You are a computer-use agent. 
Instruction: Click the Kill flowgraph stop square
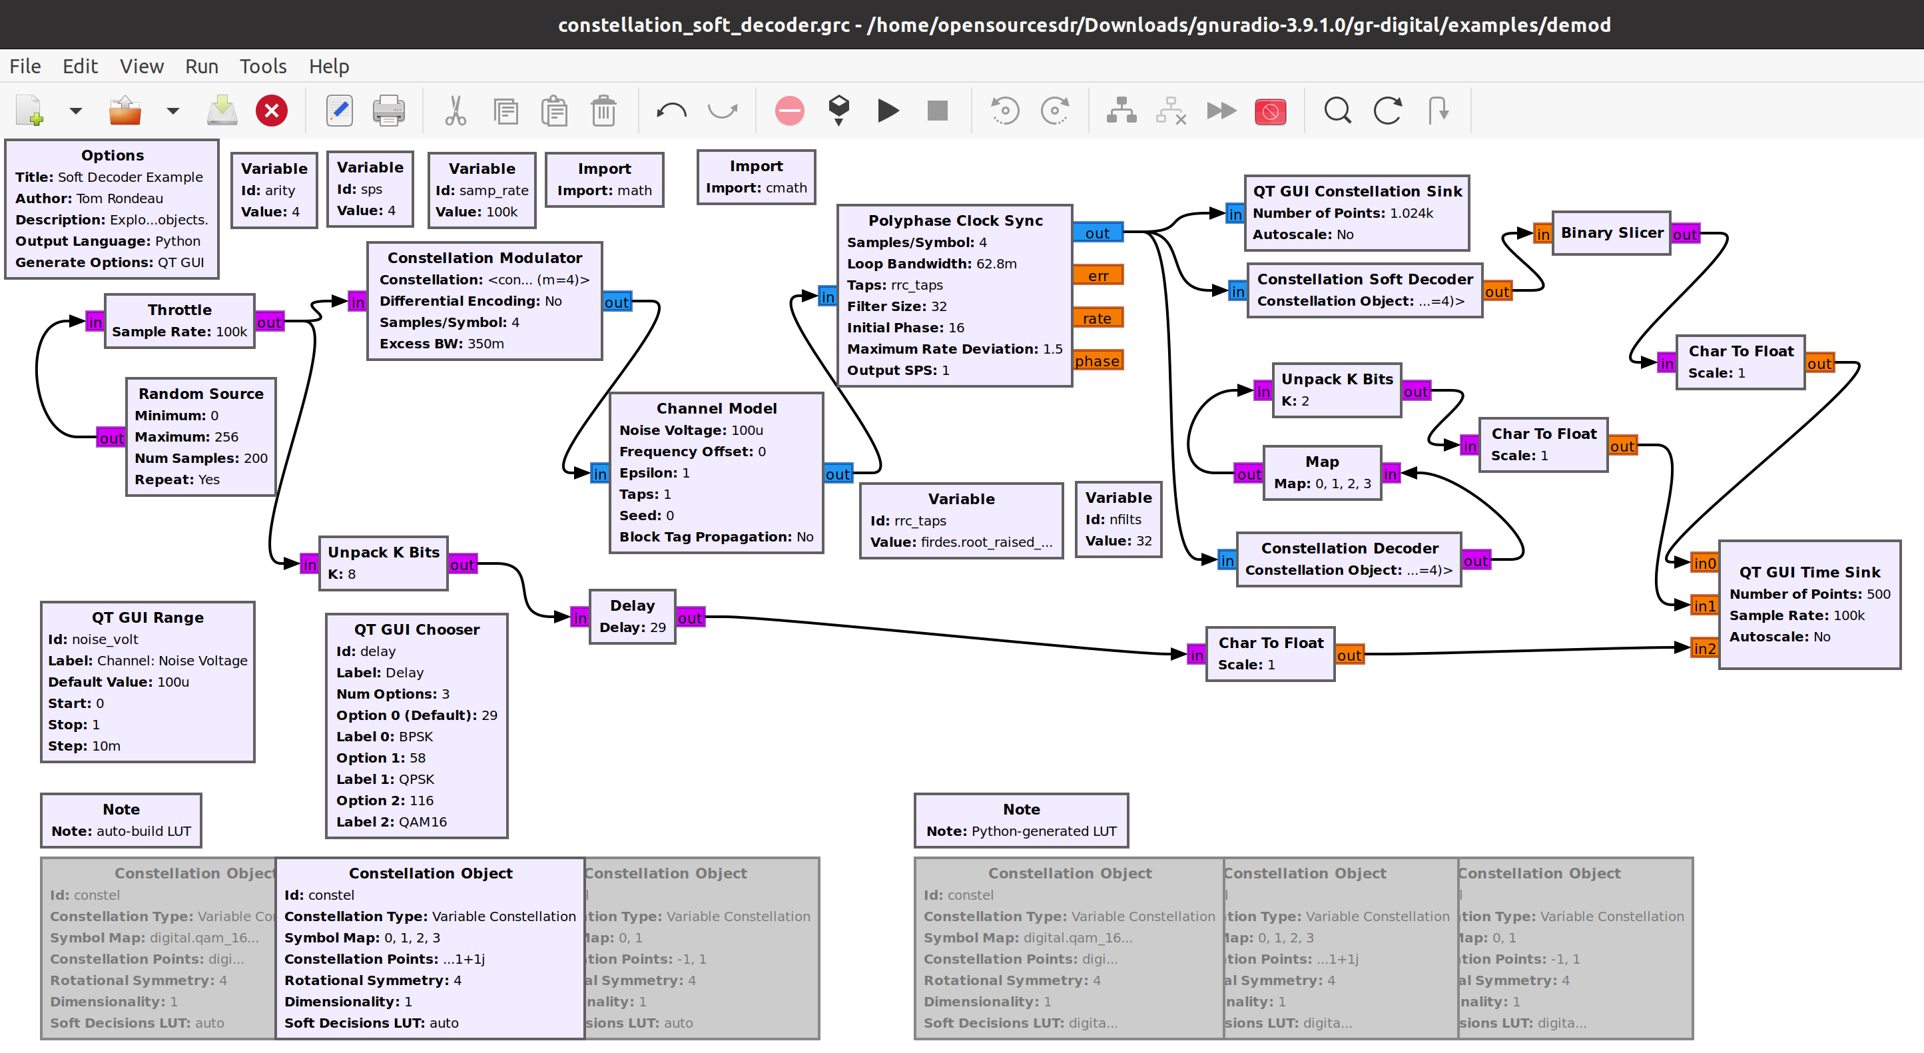point(936,111)
